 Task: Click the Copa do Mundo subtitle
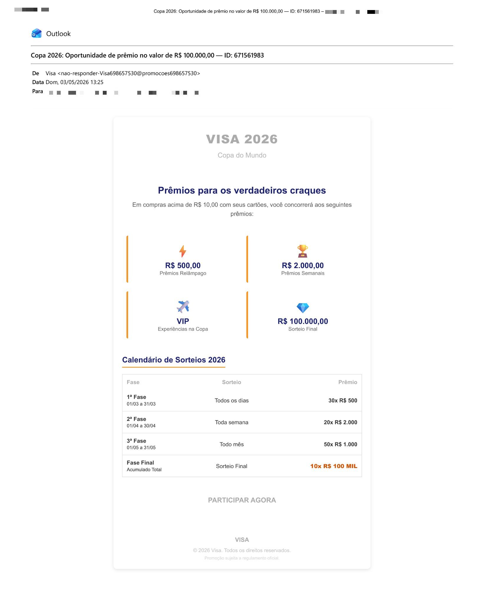click(x=242, y=155)
